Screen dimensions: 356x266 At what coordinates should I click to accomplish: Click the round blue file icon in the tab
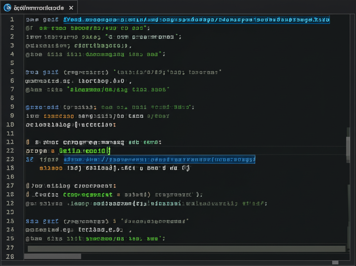click(x=7, y=8)
